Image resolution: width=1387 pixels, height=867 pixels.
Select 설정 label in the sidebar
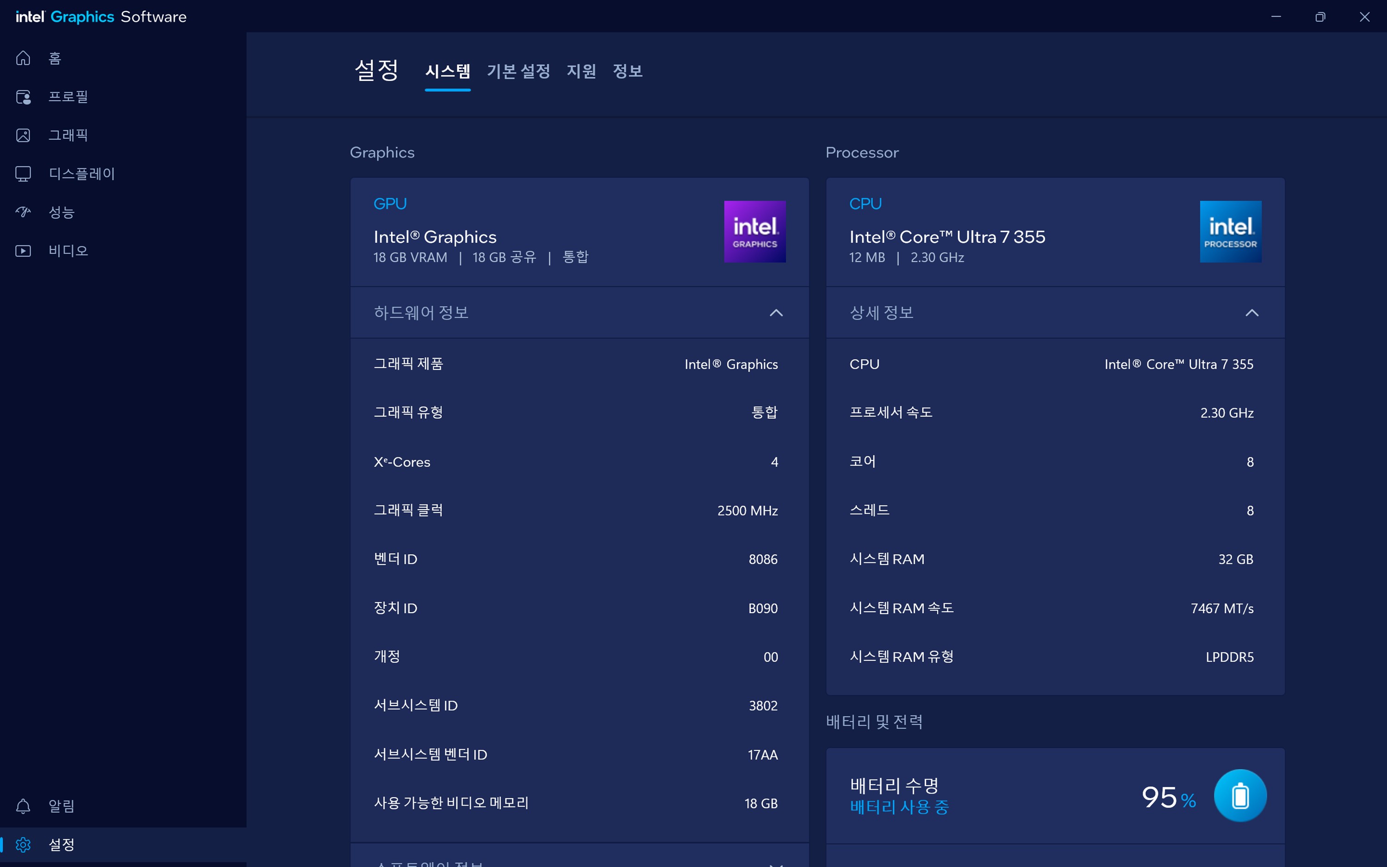(61, 845)
